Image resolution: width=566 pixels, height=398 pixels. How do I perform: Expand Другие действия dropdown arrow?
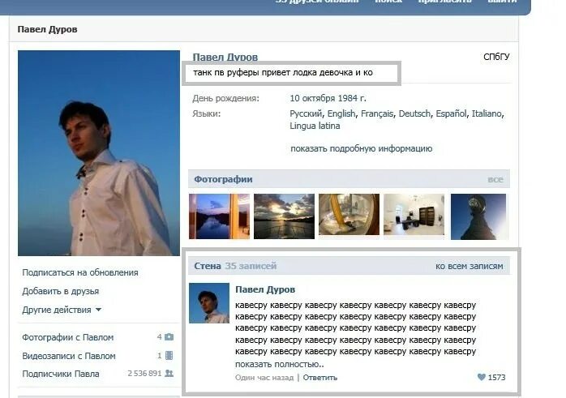click(x=98, y=310)
